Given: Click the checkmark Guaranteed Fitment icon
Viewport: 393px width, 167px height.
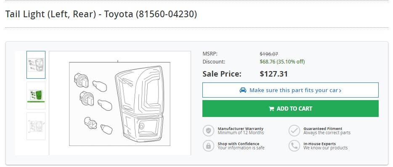Looking at the screenshot, I should [x=294, y=130].
